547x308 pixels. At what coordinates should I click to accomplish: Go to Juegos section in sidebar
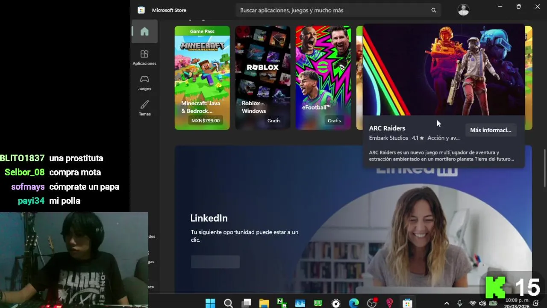144,83
